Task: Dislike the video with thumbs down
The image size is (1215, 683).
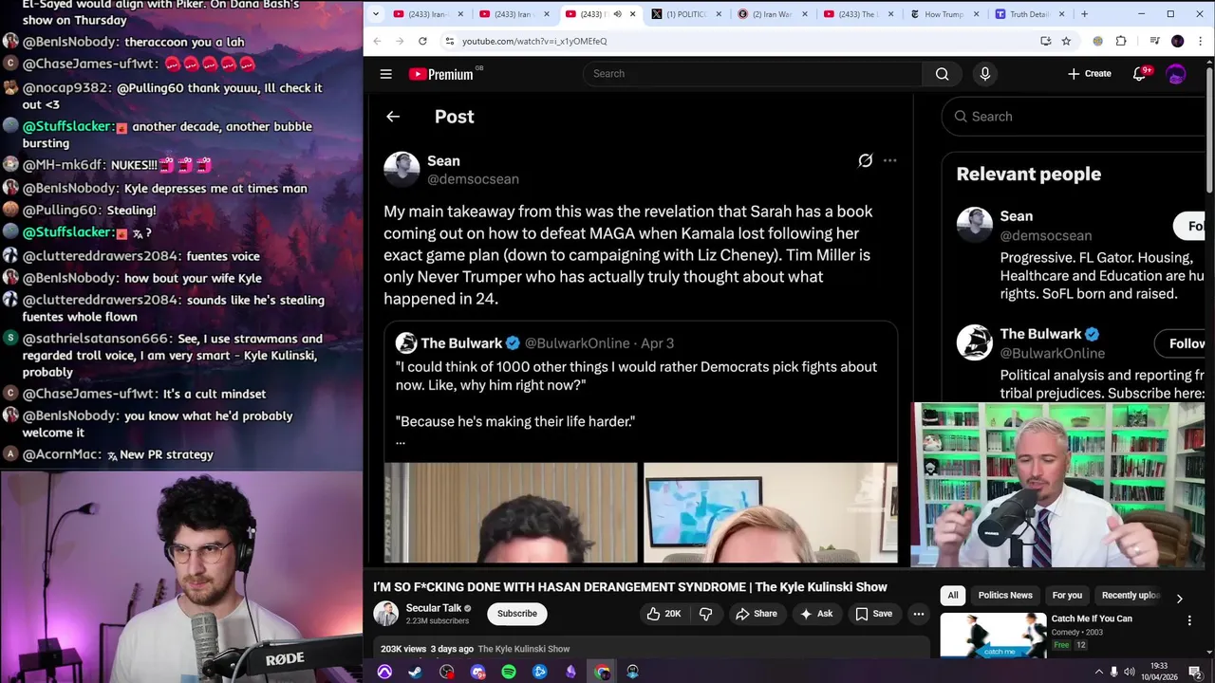Action: tap(705, 614)
